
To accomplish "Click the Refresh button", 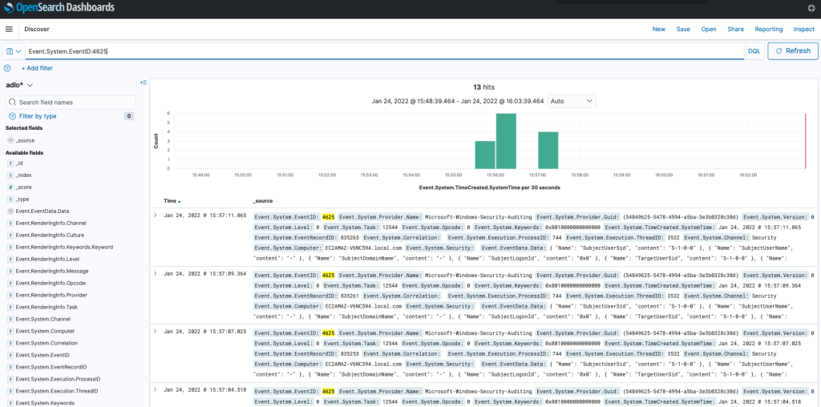I will [793, 50].
